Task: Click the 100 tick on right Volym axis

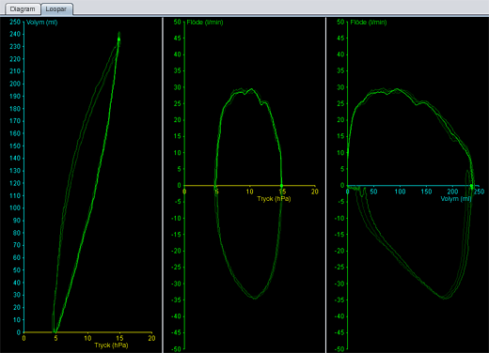Action: (x=400, y=192)
